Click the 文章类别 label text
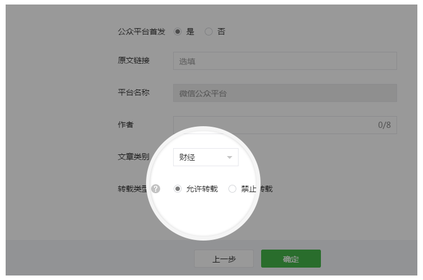The height and width of the screenshot is (280, 423). pos(133,157)
